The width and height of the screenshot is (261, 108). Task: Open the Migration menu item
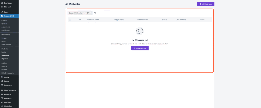[5, 59]
